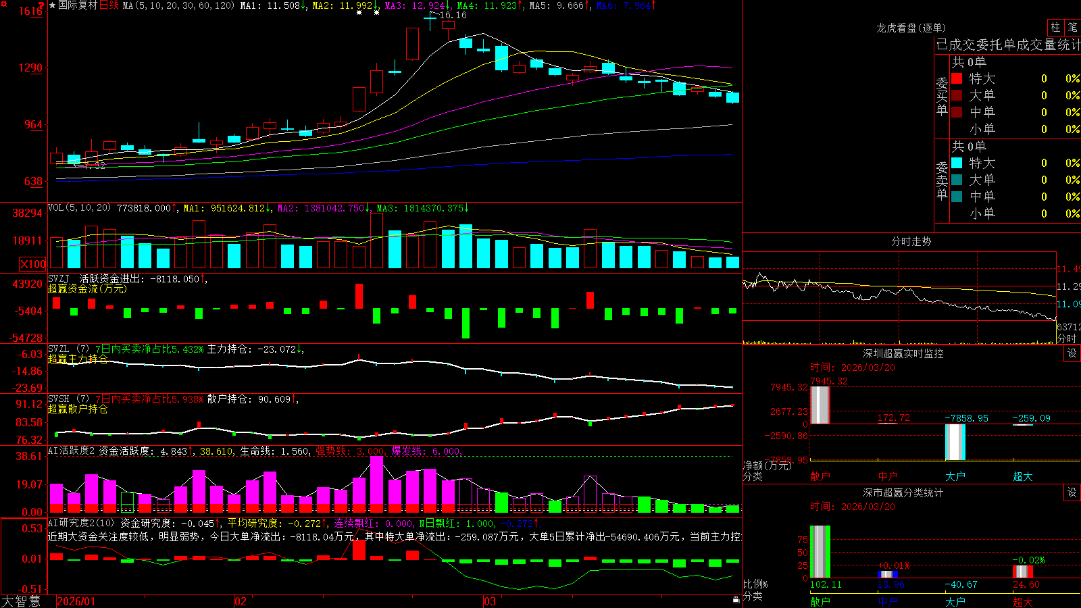
Task: Click the VOL(5,10,20) indicator label
Action: (x=79, y=208)
